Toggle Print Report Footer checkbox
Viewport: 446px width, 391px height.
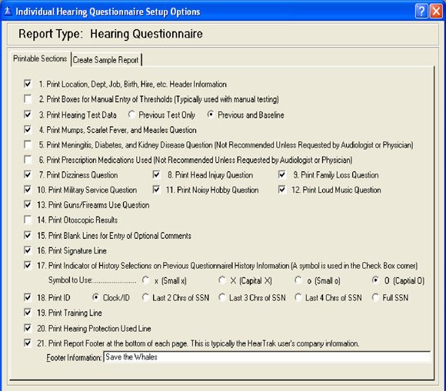pyautogui.click(x=28, y=343)
